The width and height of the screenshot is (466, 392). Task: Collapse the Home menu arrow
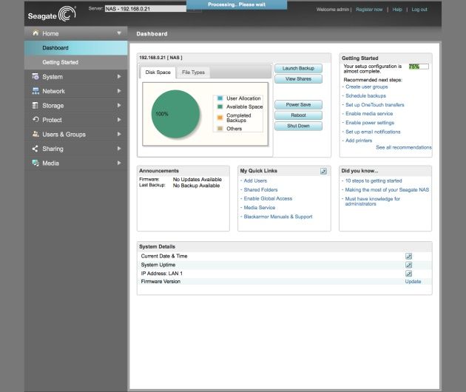coord(119,33)
